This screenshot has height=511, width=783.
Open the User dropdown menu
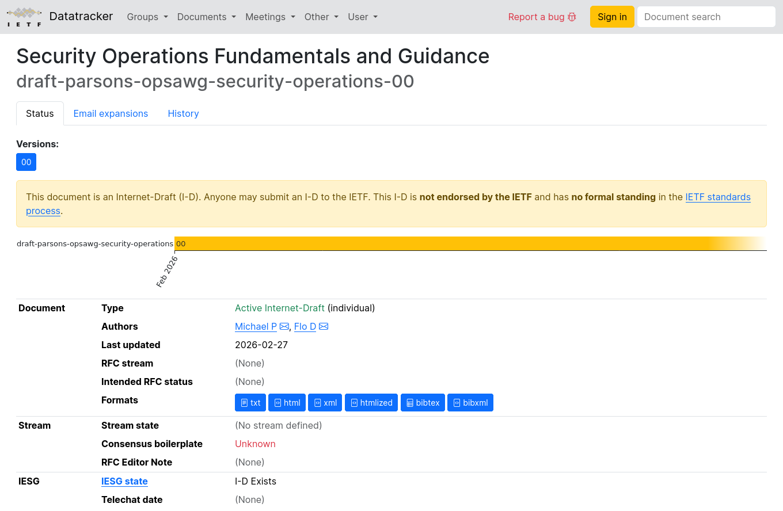[x=363, y=17]
